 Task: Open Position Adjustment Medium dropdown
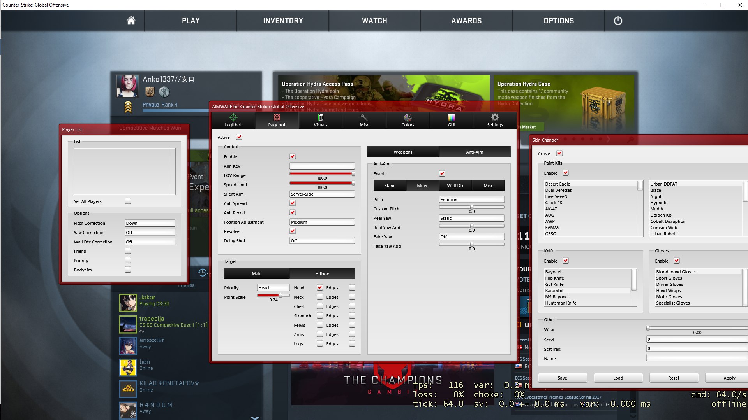click(322, 222)
